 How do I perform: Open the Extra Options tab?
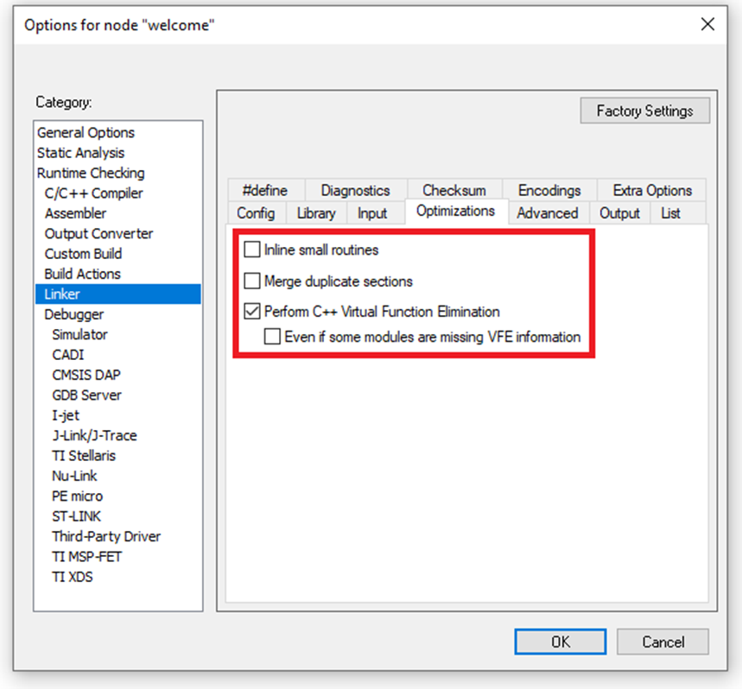652,191
